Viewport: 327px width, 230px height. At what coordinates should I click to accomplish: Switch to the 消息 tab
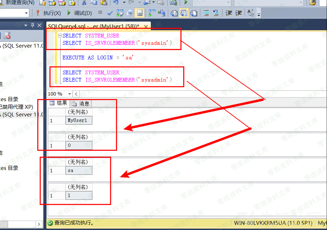pos(81,104)
